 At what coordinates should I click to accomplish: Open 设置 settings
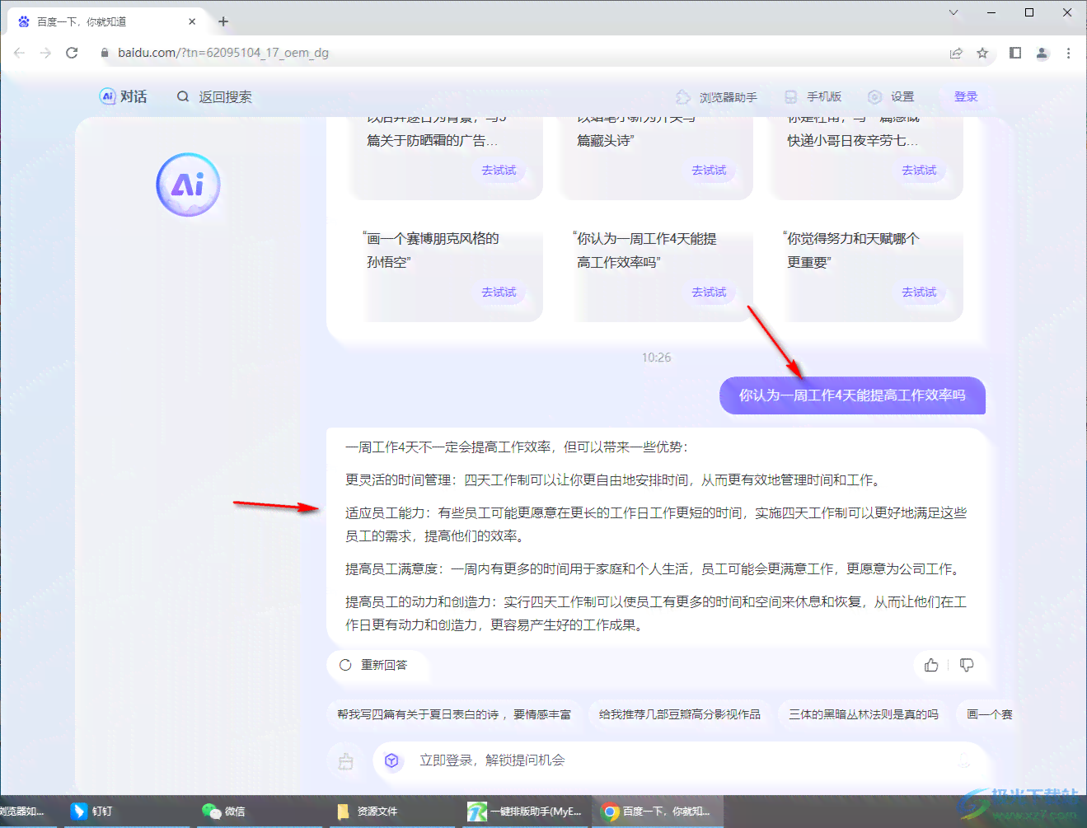point(891,97)
